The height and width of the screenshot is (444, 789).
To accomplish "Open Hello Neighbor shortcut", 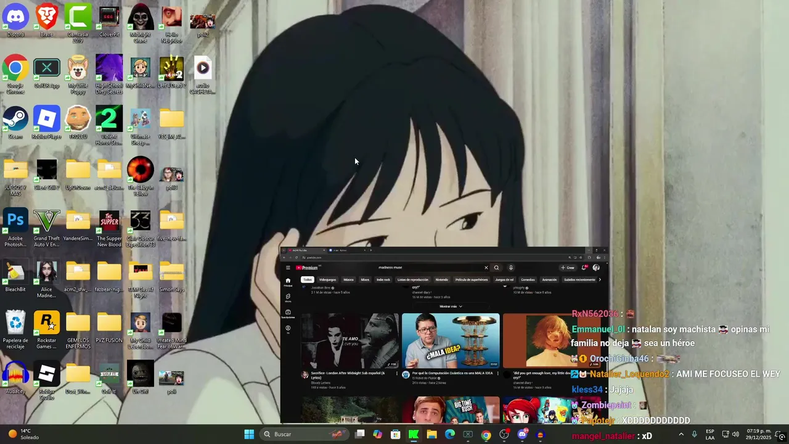I will point(171,23).
